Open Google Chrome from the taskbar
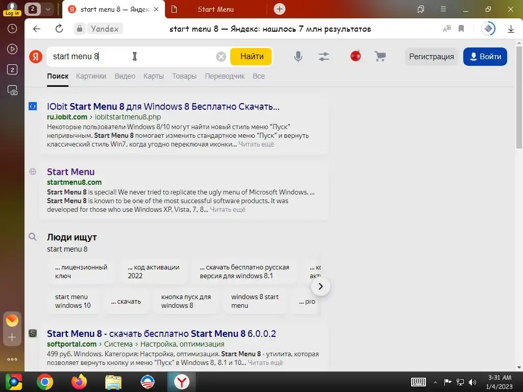This screenshot has height=392, width=523. point(45,382)
